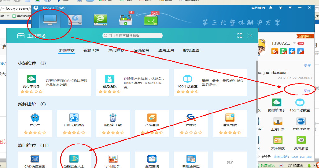The image size is (319, 168).
Task: Click the green product badge under account name
Action: pos(283,51)
